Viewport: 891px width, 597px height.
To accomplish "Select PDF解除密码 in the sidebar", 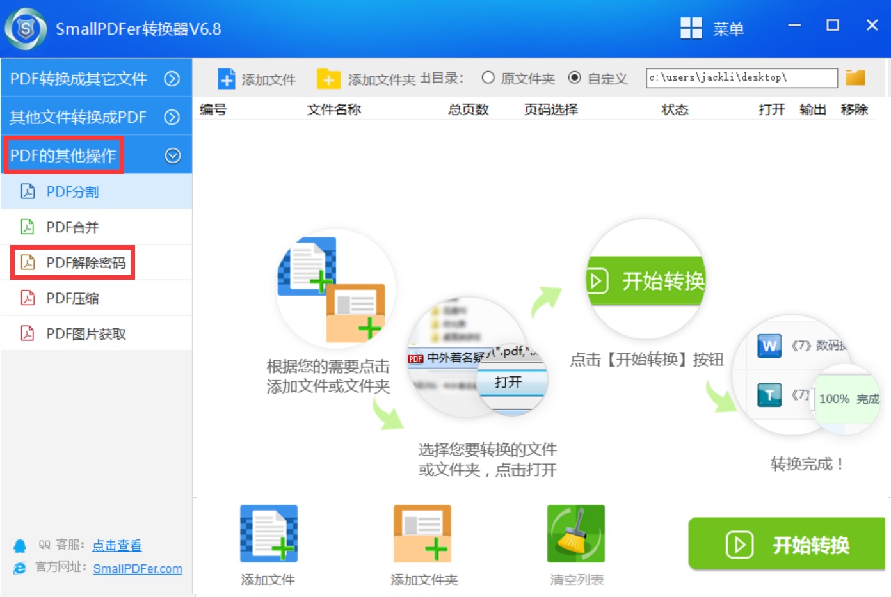I will (96, 262).
